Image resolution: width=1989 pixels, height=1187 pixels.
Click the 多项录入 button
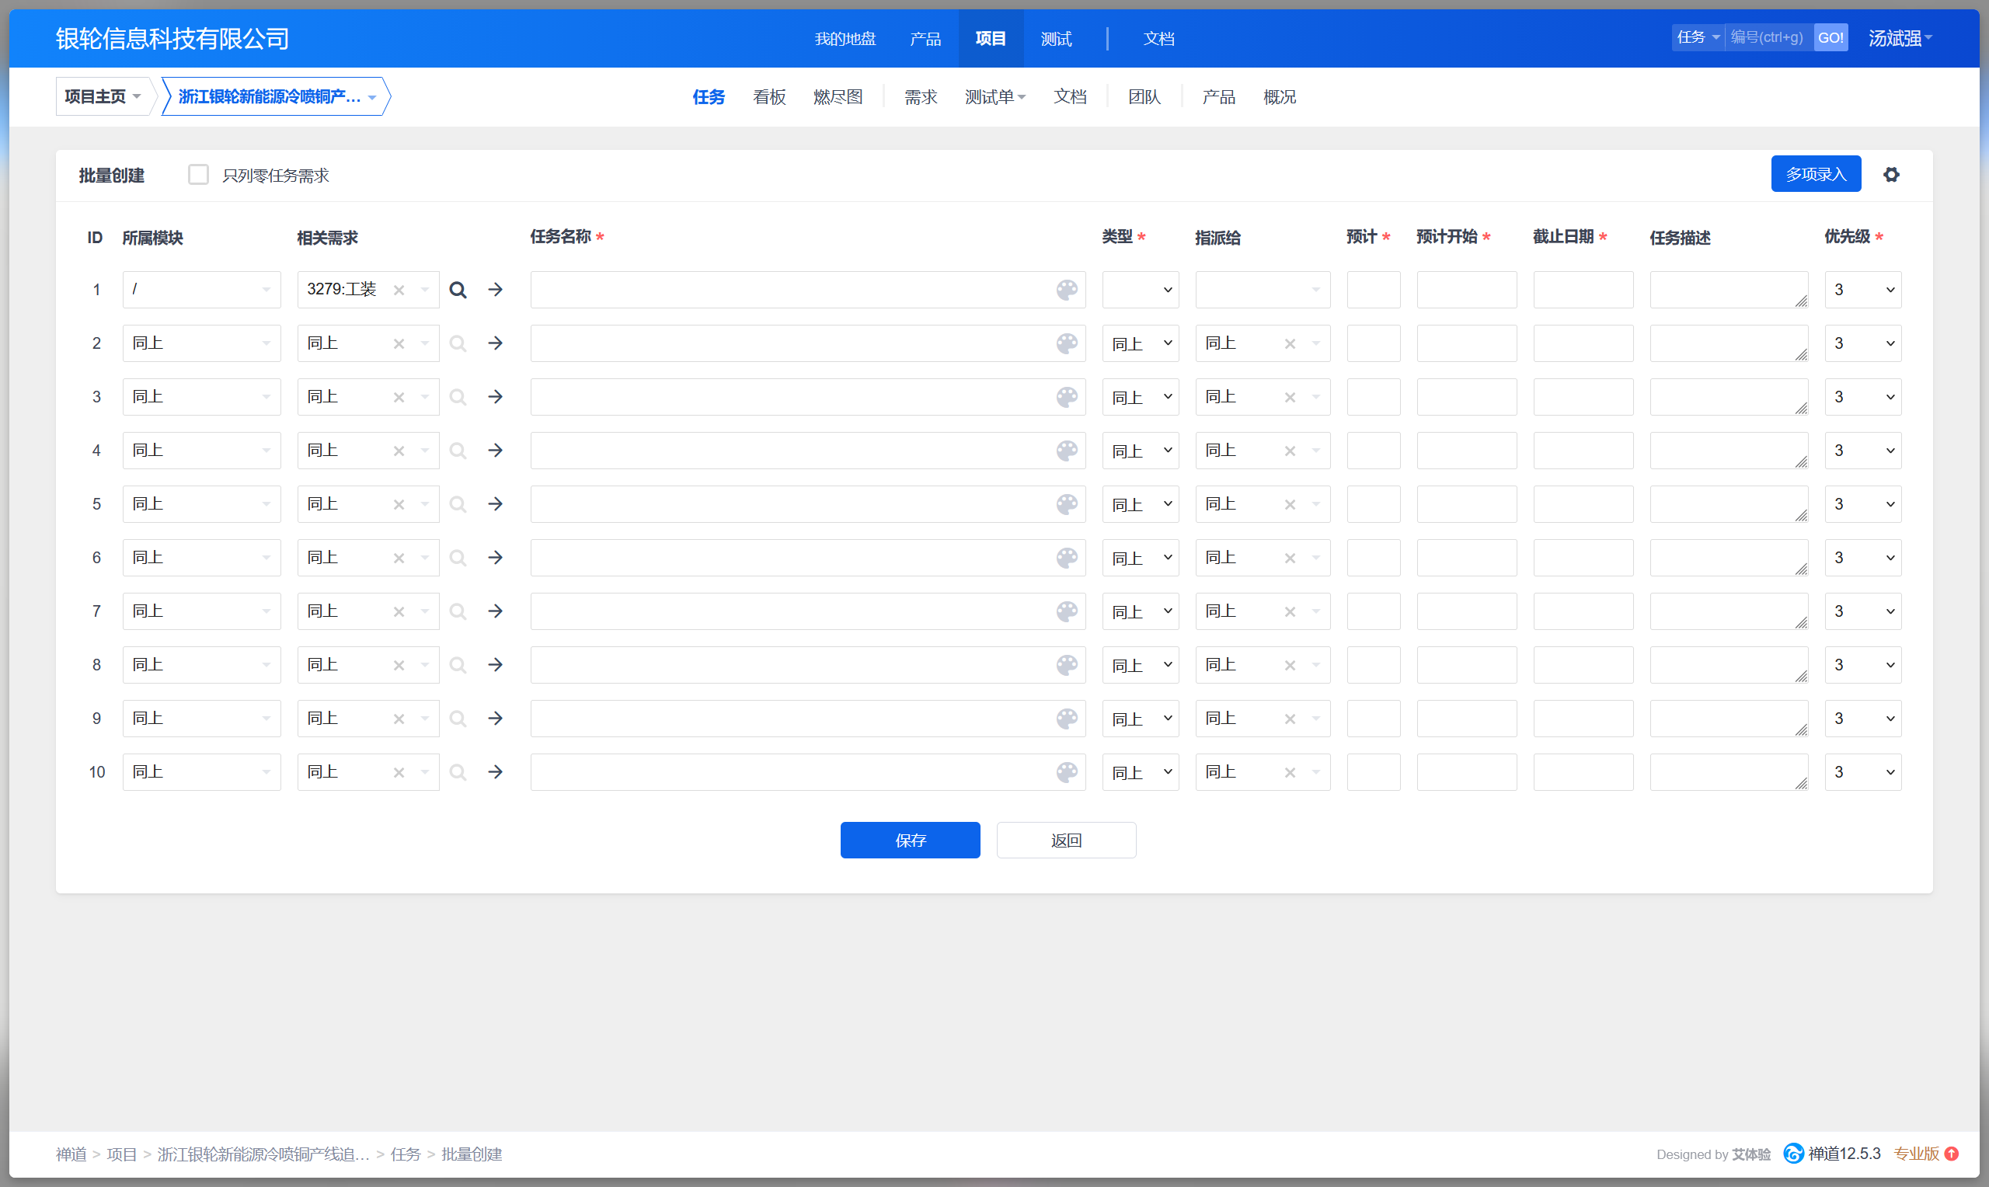point(1816,174)
